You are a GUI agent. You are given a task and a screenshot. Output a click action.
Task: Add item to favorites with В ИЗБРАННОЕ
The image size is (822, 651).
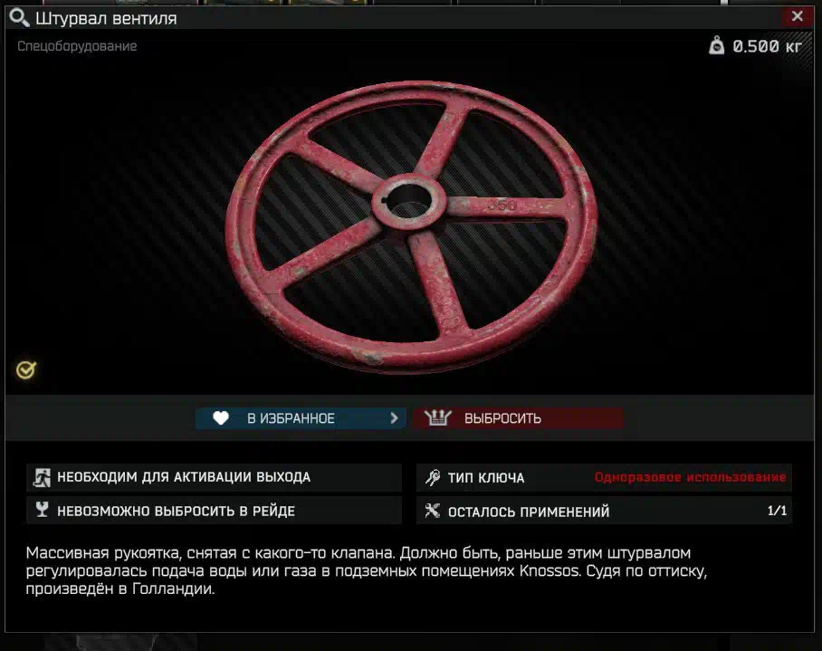301,418
